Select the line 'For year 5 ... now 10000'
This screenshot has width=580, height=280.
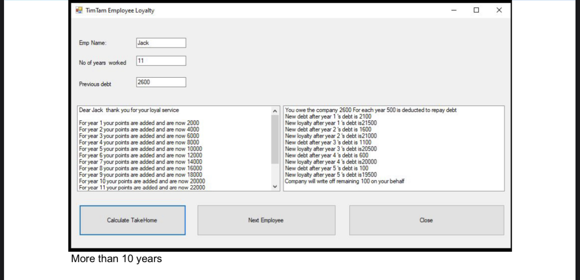(141, 149)
